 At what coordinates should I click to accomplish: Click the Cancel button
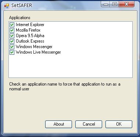[x=89, y=124]
